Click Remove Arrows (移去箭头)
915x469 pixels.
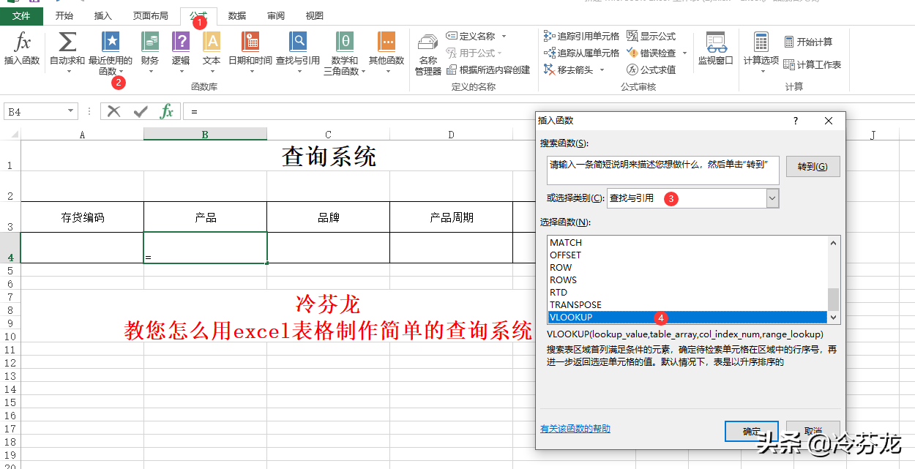pyautogui.click(x=569, y=70)
